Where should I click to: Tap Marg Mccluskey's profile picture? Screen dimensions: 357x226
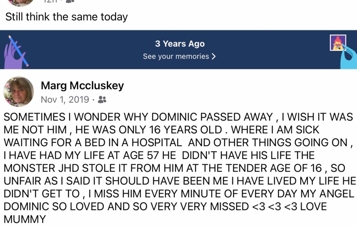(x=18, y=92)
